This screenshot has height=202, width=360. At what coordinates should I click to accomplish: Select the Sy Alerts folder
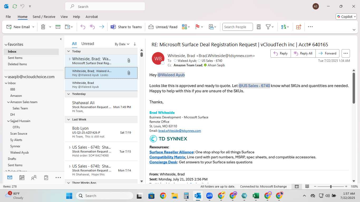click(16, 140)
